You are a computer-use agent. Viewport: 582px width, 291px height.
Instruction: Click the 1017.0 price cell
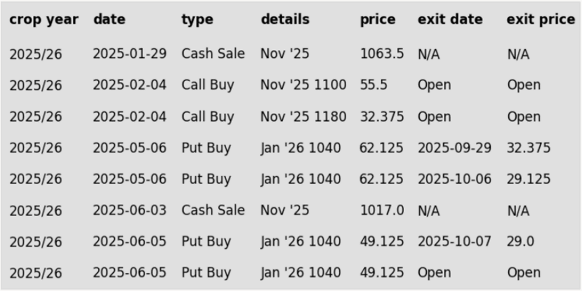tap(381, 210)
